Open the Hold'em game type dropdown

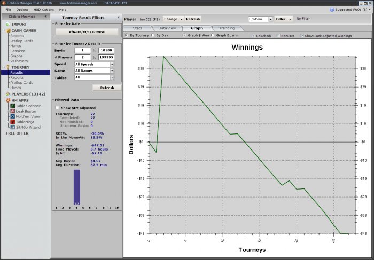tap(270, 19)
